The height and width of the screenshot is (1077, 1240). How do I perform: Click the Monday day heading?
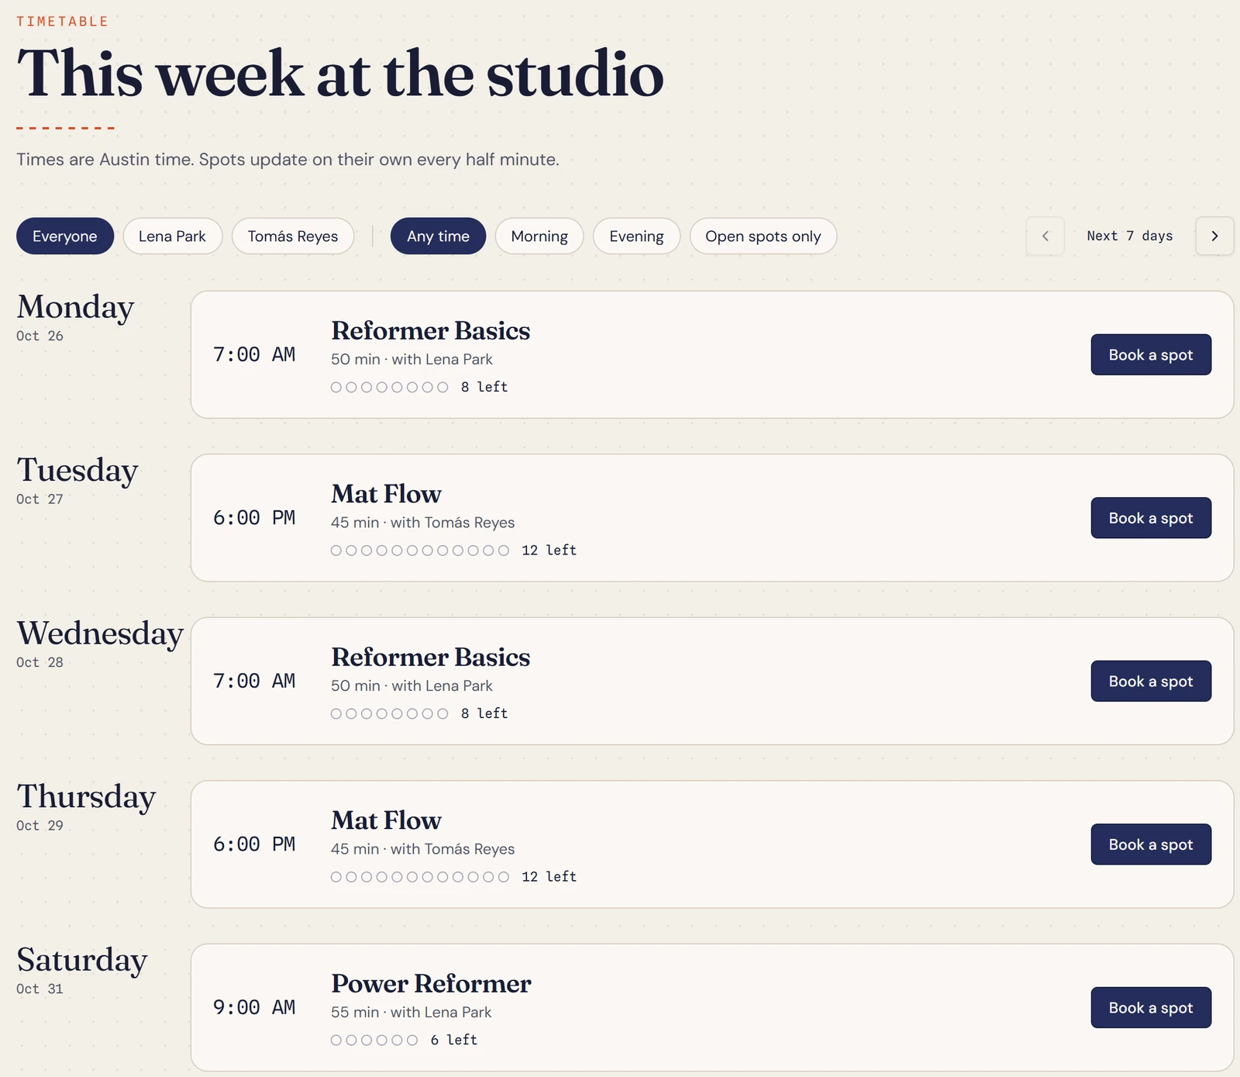coord(75,307)
